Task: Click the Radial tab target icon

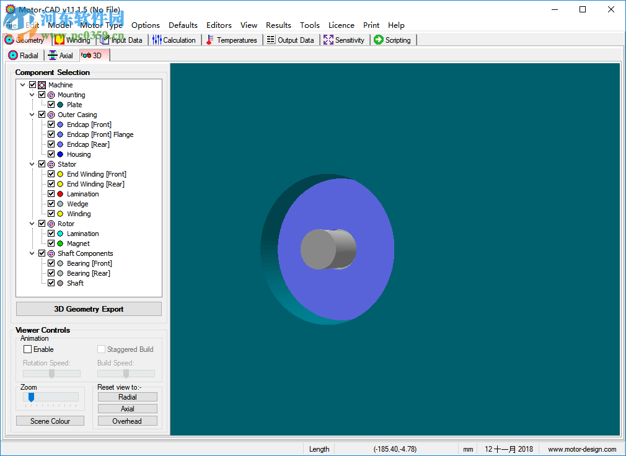Action: click(x=13, y=56)
